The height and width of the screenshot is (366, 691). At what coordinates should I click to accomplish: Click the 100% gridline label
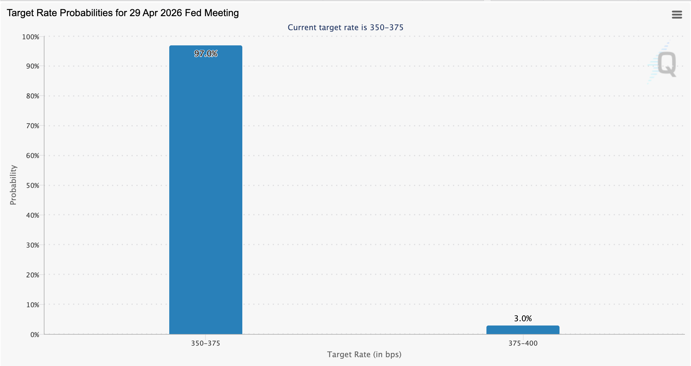coord(30,36)
